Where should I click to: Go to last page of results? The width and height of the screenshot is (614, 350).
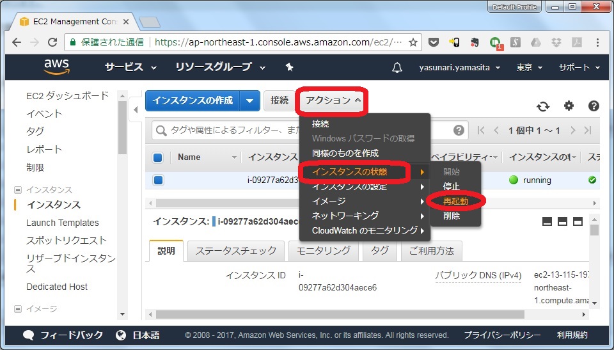coord(587,130)
